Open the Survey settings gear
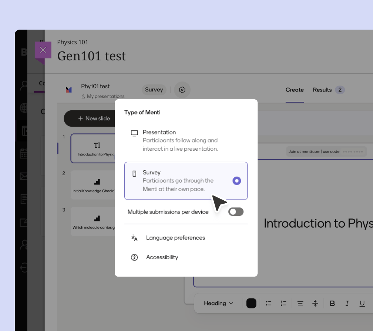 click(182, 90)
